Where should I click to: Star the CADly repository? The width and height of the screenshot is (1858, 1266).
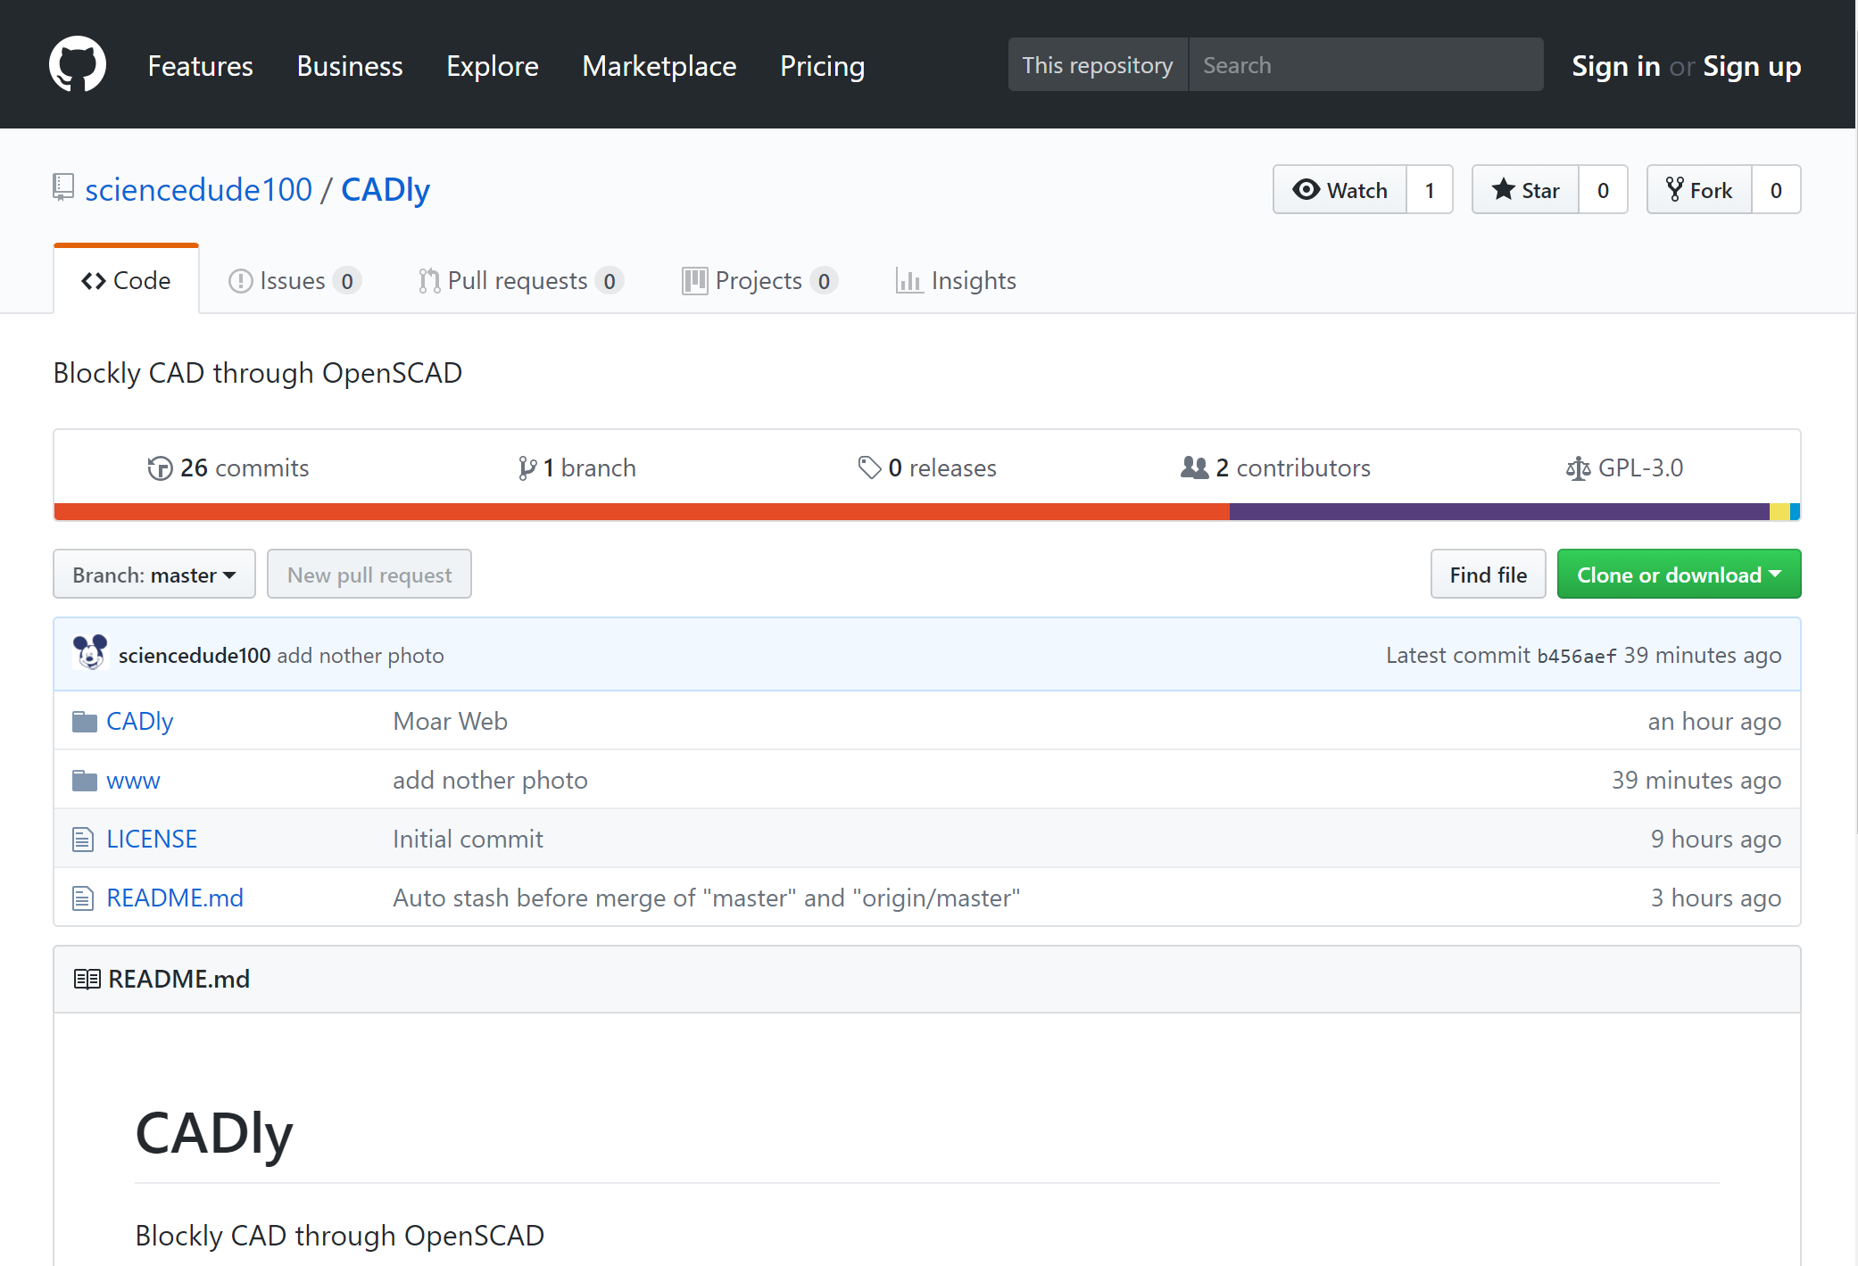[x=1526, y=190]
